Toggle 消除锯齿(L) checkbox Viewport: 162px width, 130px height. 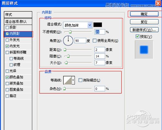tap(80, 80)
